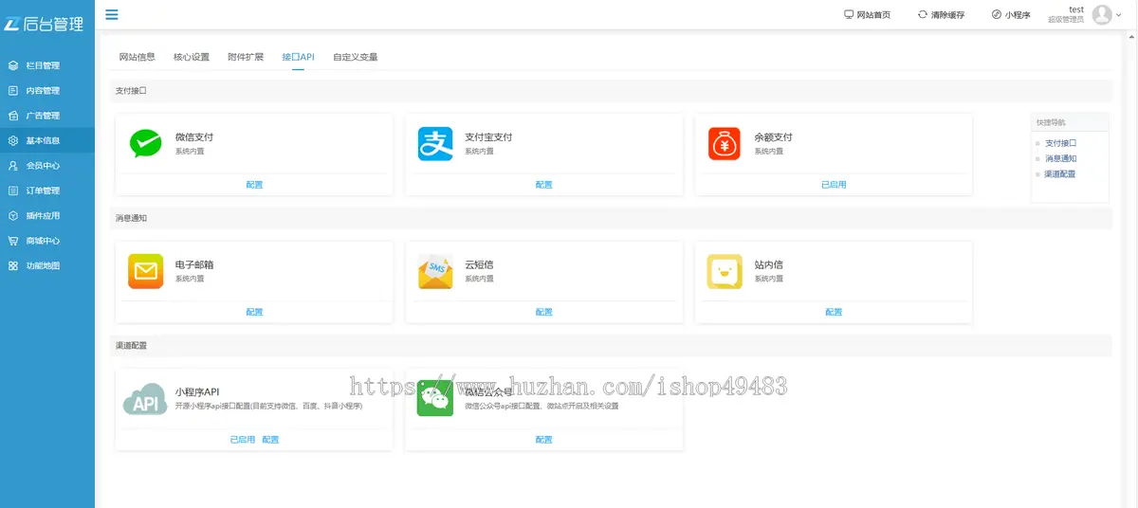Screen dimensions: 1138x508
Task: Click 已启用 under 小程序API
Action: pos(242,440)
